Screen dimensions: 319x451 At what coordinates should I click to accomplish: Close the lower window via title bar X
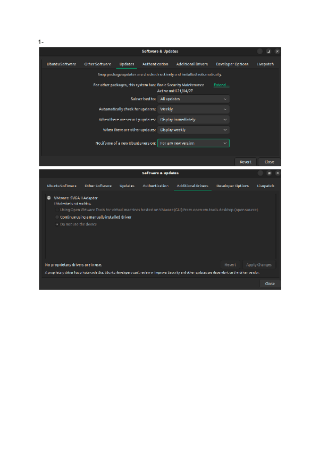(278, 173)
